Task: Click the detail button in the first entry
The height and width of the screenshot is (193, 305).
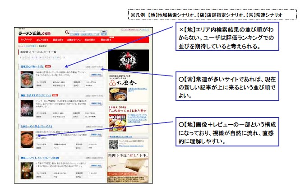Action: (x=96, y=75)
